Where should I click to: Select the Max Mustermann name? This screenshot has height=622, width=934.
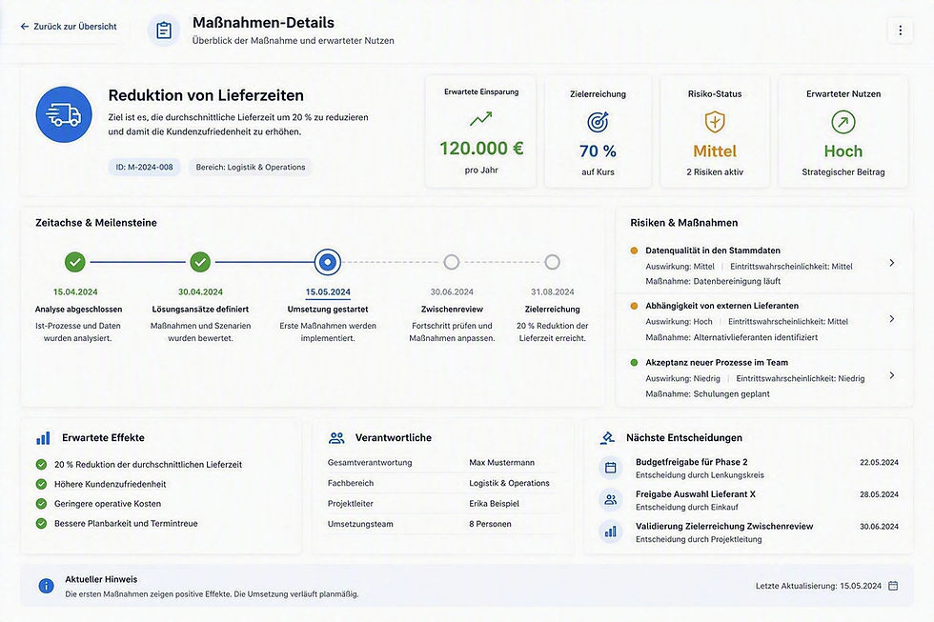pos(501,463)
